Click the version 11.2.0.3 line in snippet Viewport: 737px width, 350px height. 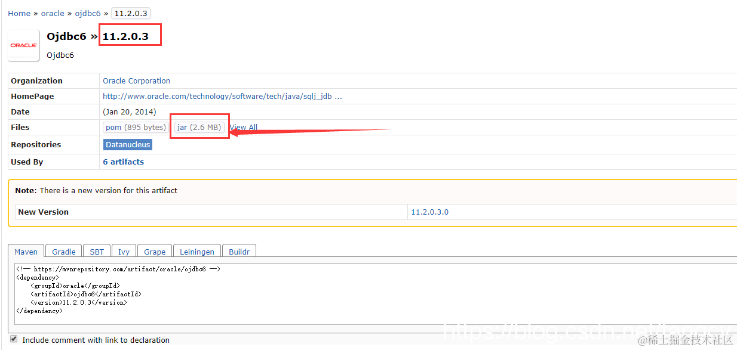[x=79, y=302]
